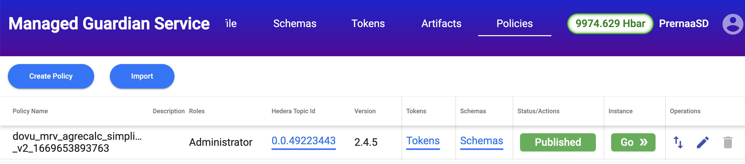The width and height of the screenshot is (745, 164).
Task: Click the 9974.629 Hbar balance badge
Action: (610, 24)
